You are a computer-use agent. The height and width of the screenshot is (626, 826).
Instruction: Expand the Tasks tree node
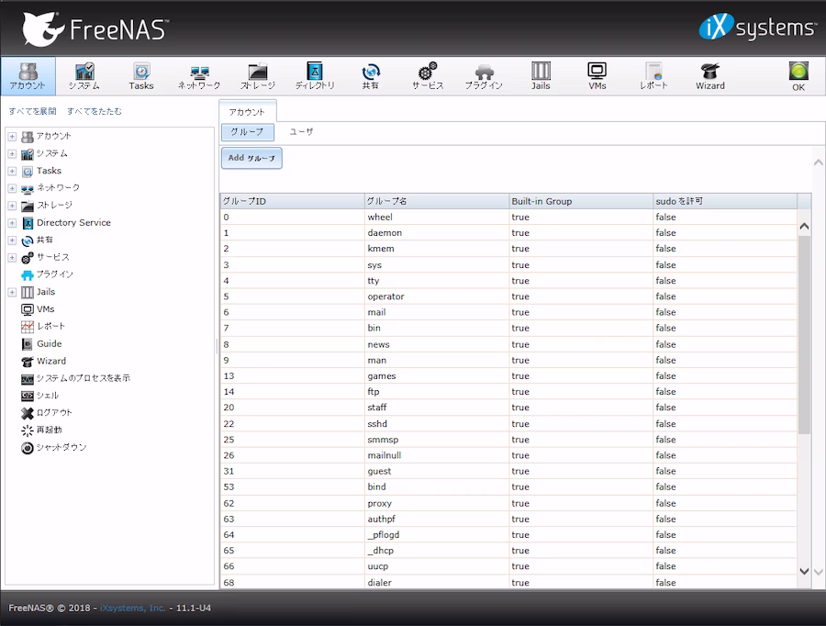tap(12, 172)
